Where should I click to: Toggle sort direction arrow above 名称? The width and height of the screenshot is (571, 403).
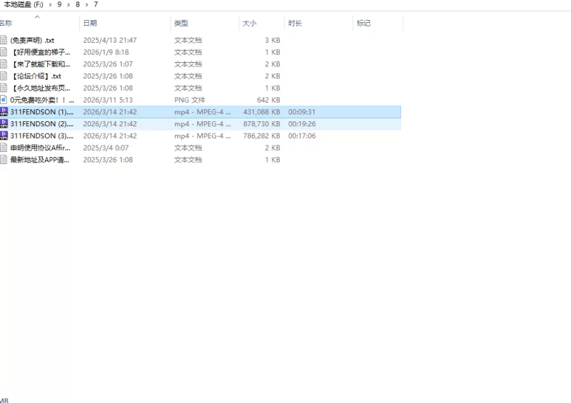[x=37, y=16]
